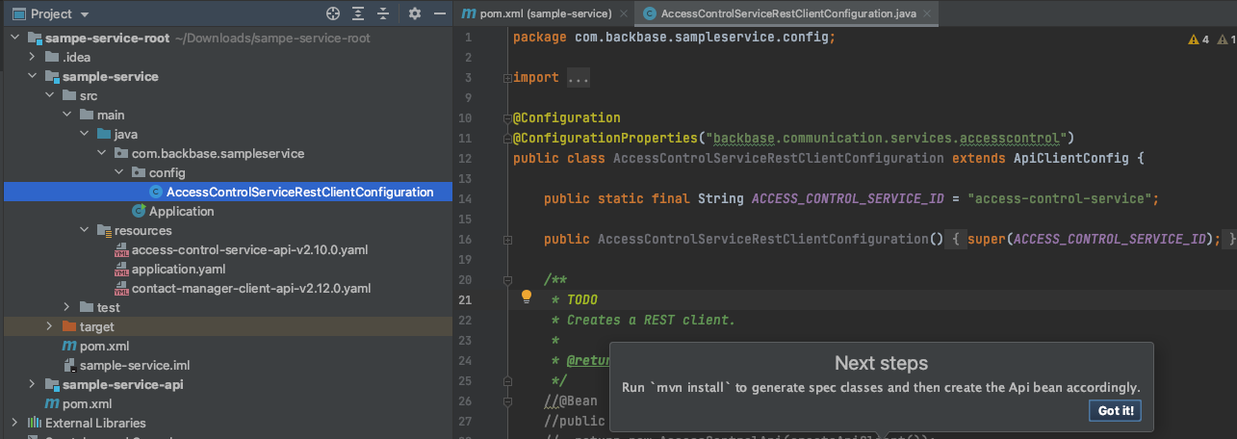The width and height of the screenshot is (1237, 439).
Task: Click line number 16 in the gutter
Action: coord(466,239)
